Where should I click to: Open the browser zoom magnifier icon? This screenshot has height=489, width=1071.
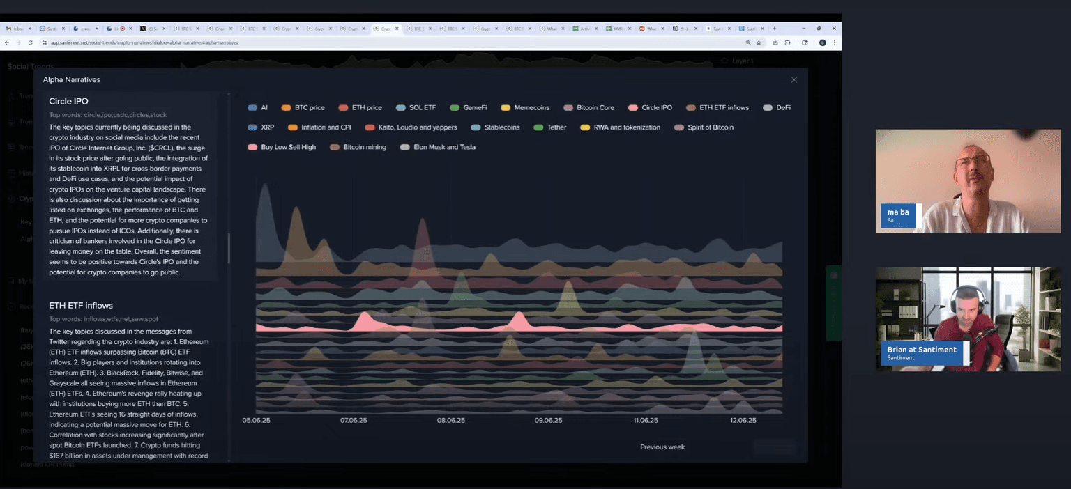click(748, 42)
